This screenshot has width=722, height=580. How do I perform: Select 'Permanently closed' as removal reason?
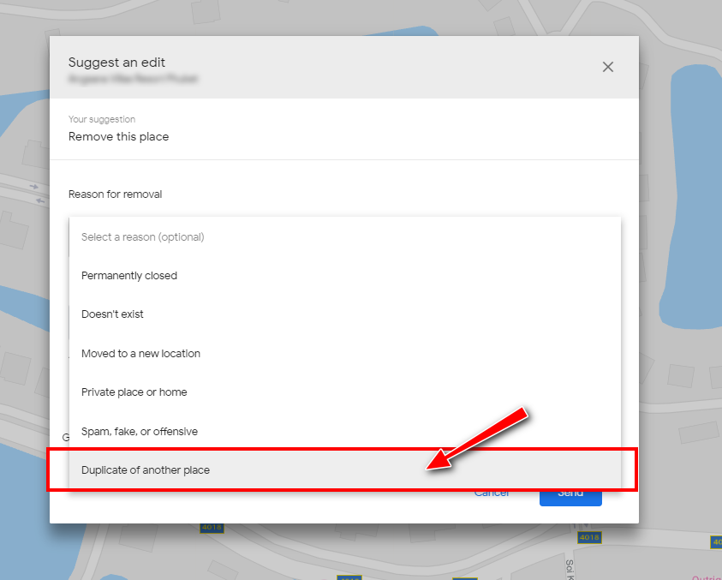pos(345,276)
